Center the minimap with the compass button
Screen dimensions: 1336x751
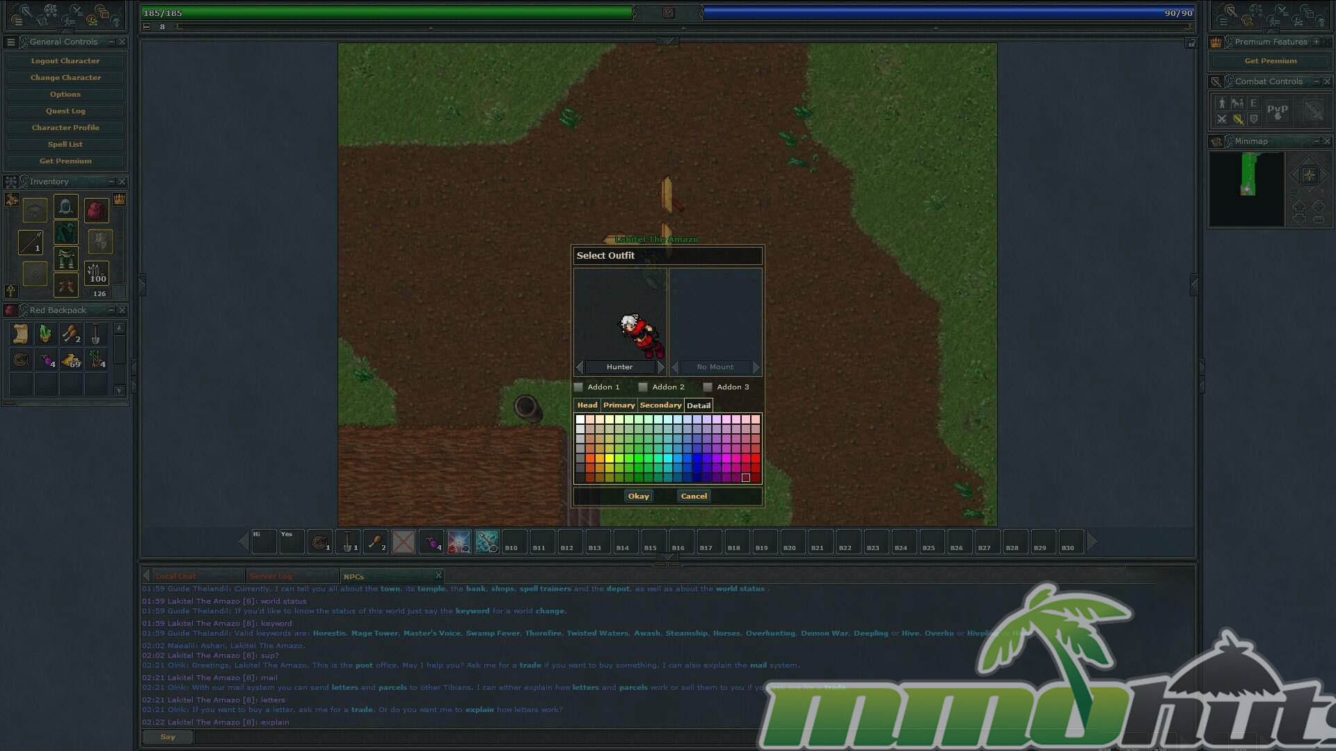1309,175
